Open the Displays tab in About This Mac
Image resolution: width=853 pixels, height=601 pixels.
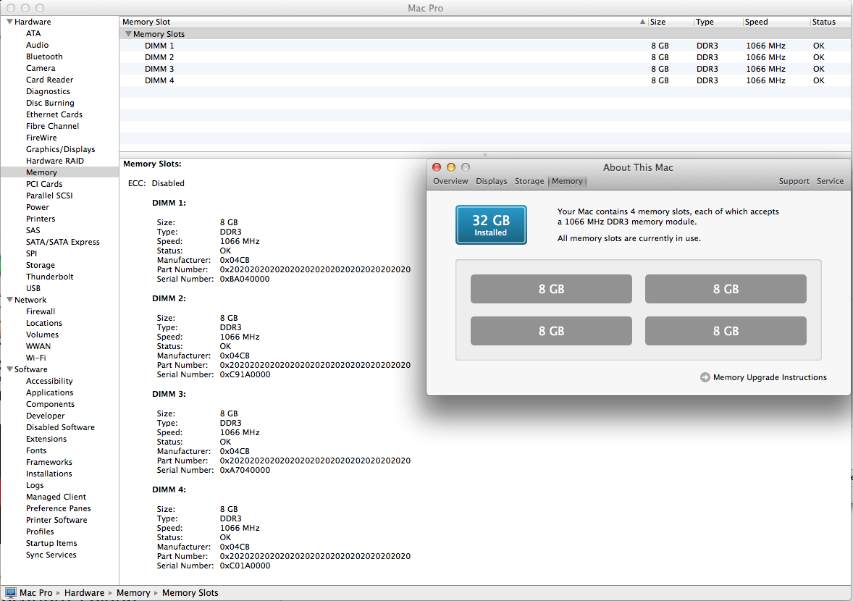(491, 181)
